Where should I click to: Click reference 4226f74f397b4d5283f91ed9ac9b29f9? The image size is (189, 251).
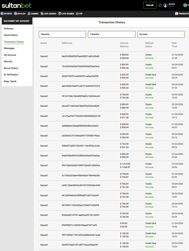80,76
